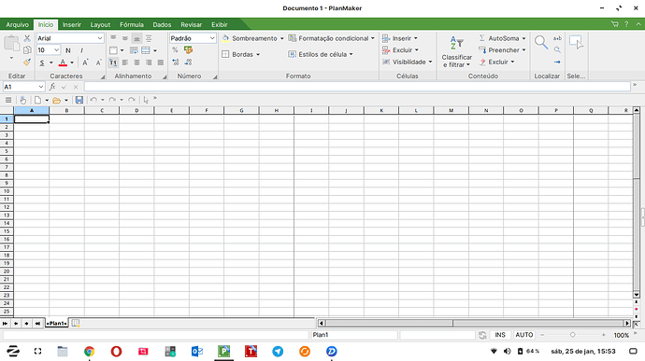Image resolution: width=645 pixels, height=361 pixels.
Task: Apply percent number format
Action: (x=175, y=50)
